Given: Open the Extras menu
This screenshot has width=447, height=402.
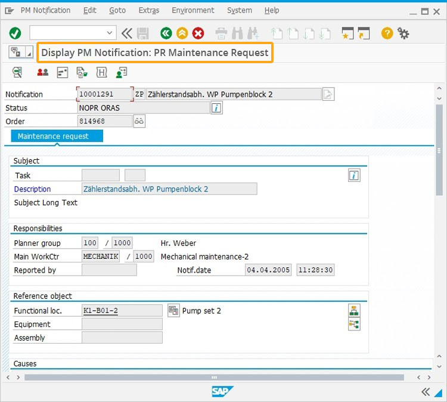Looking at the screenshot, I should click(149, 11).
